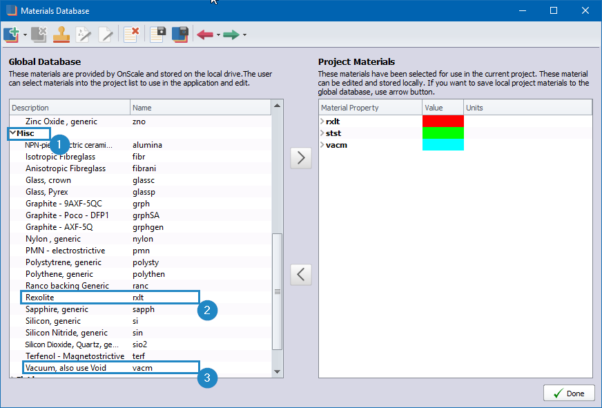Click the green color swatch for stst
This screenshot has height=408, width=602.
point(443,133)
